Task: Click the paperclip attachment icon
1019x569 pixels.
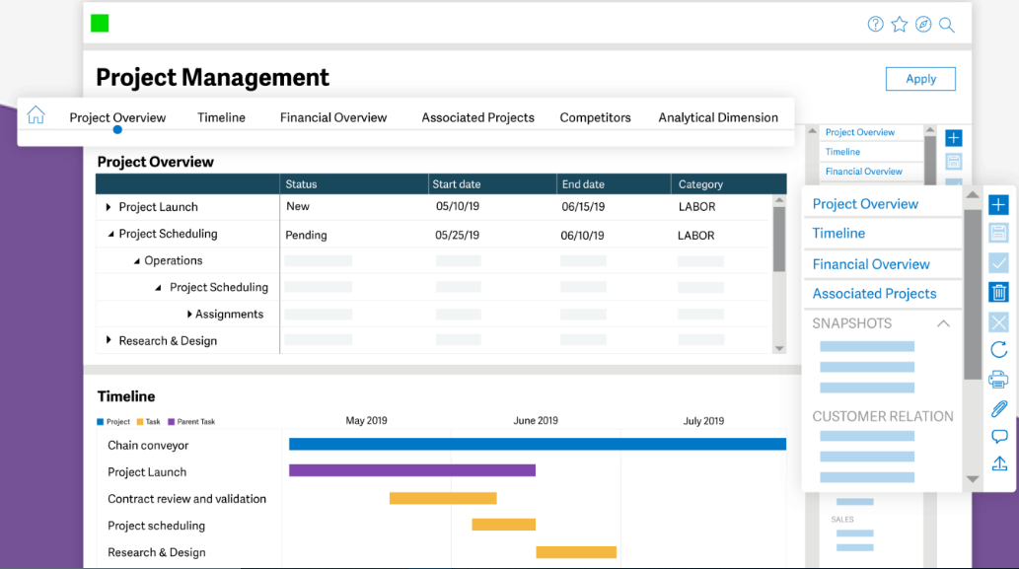Action: pos(998,407)
